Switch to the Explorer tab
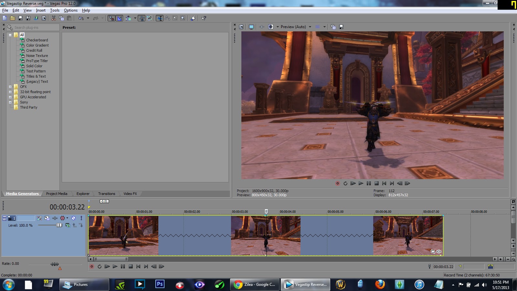517x291 pixels. tap(83, 194)
